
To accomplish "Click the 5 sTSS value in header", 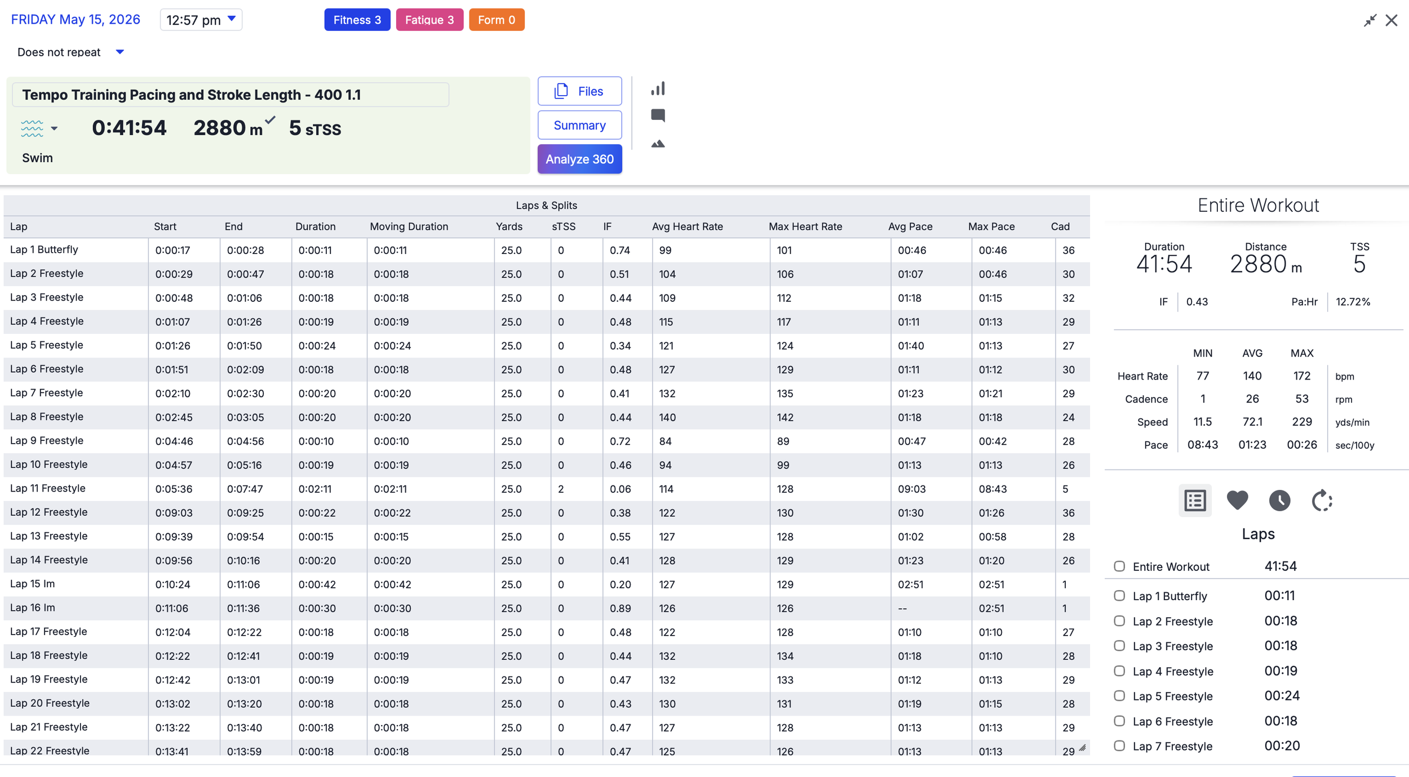I will tap(314, 128).
